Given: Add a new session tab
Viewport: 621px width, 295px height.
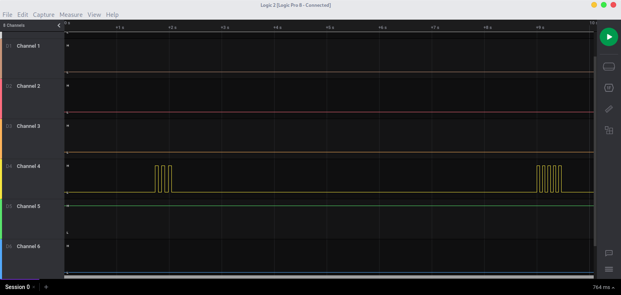Looking at the screenshot, I should point(46,287).
